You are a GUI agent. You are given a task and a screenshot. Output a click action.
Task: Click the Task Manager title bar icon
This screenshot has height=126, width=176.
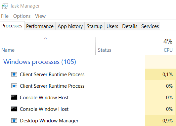5,6
